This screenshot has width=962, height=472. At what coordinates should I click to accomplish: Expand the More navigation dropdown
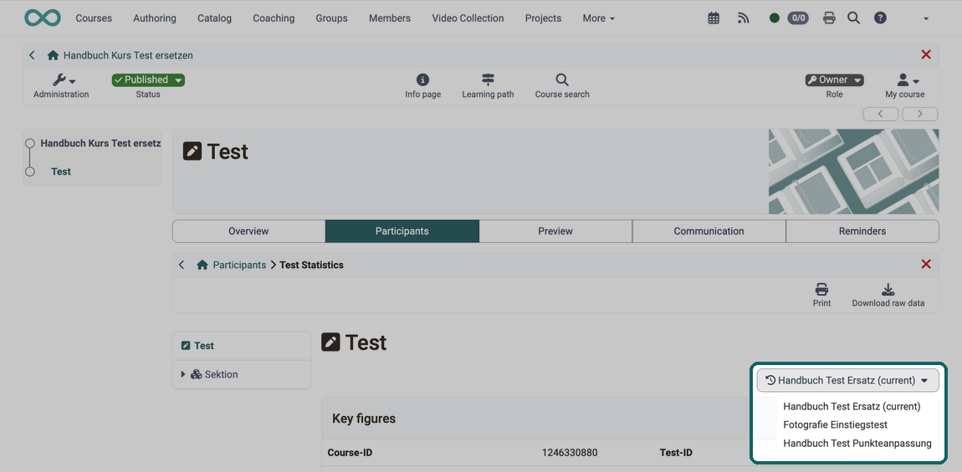tap(599, 18)
